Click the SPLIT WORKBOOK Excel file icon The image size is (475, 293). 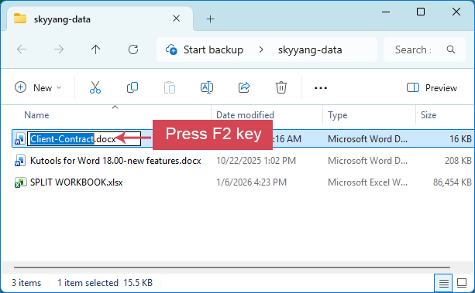point(20,182)
